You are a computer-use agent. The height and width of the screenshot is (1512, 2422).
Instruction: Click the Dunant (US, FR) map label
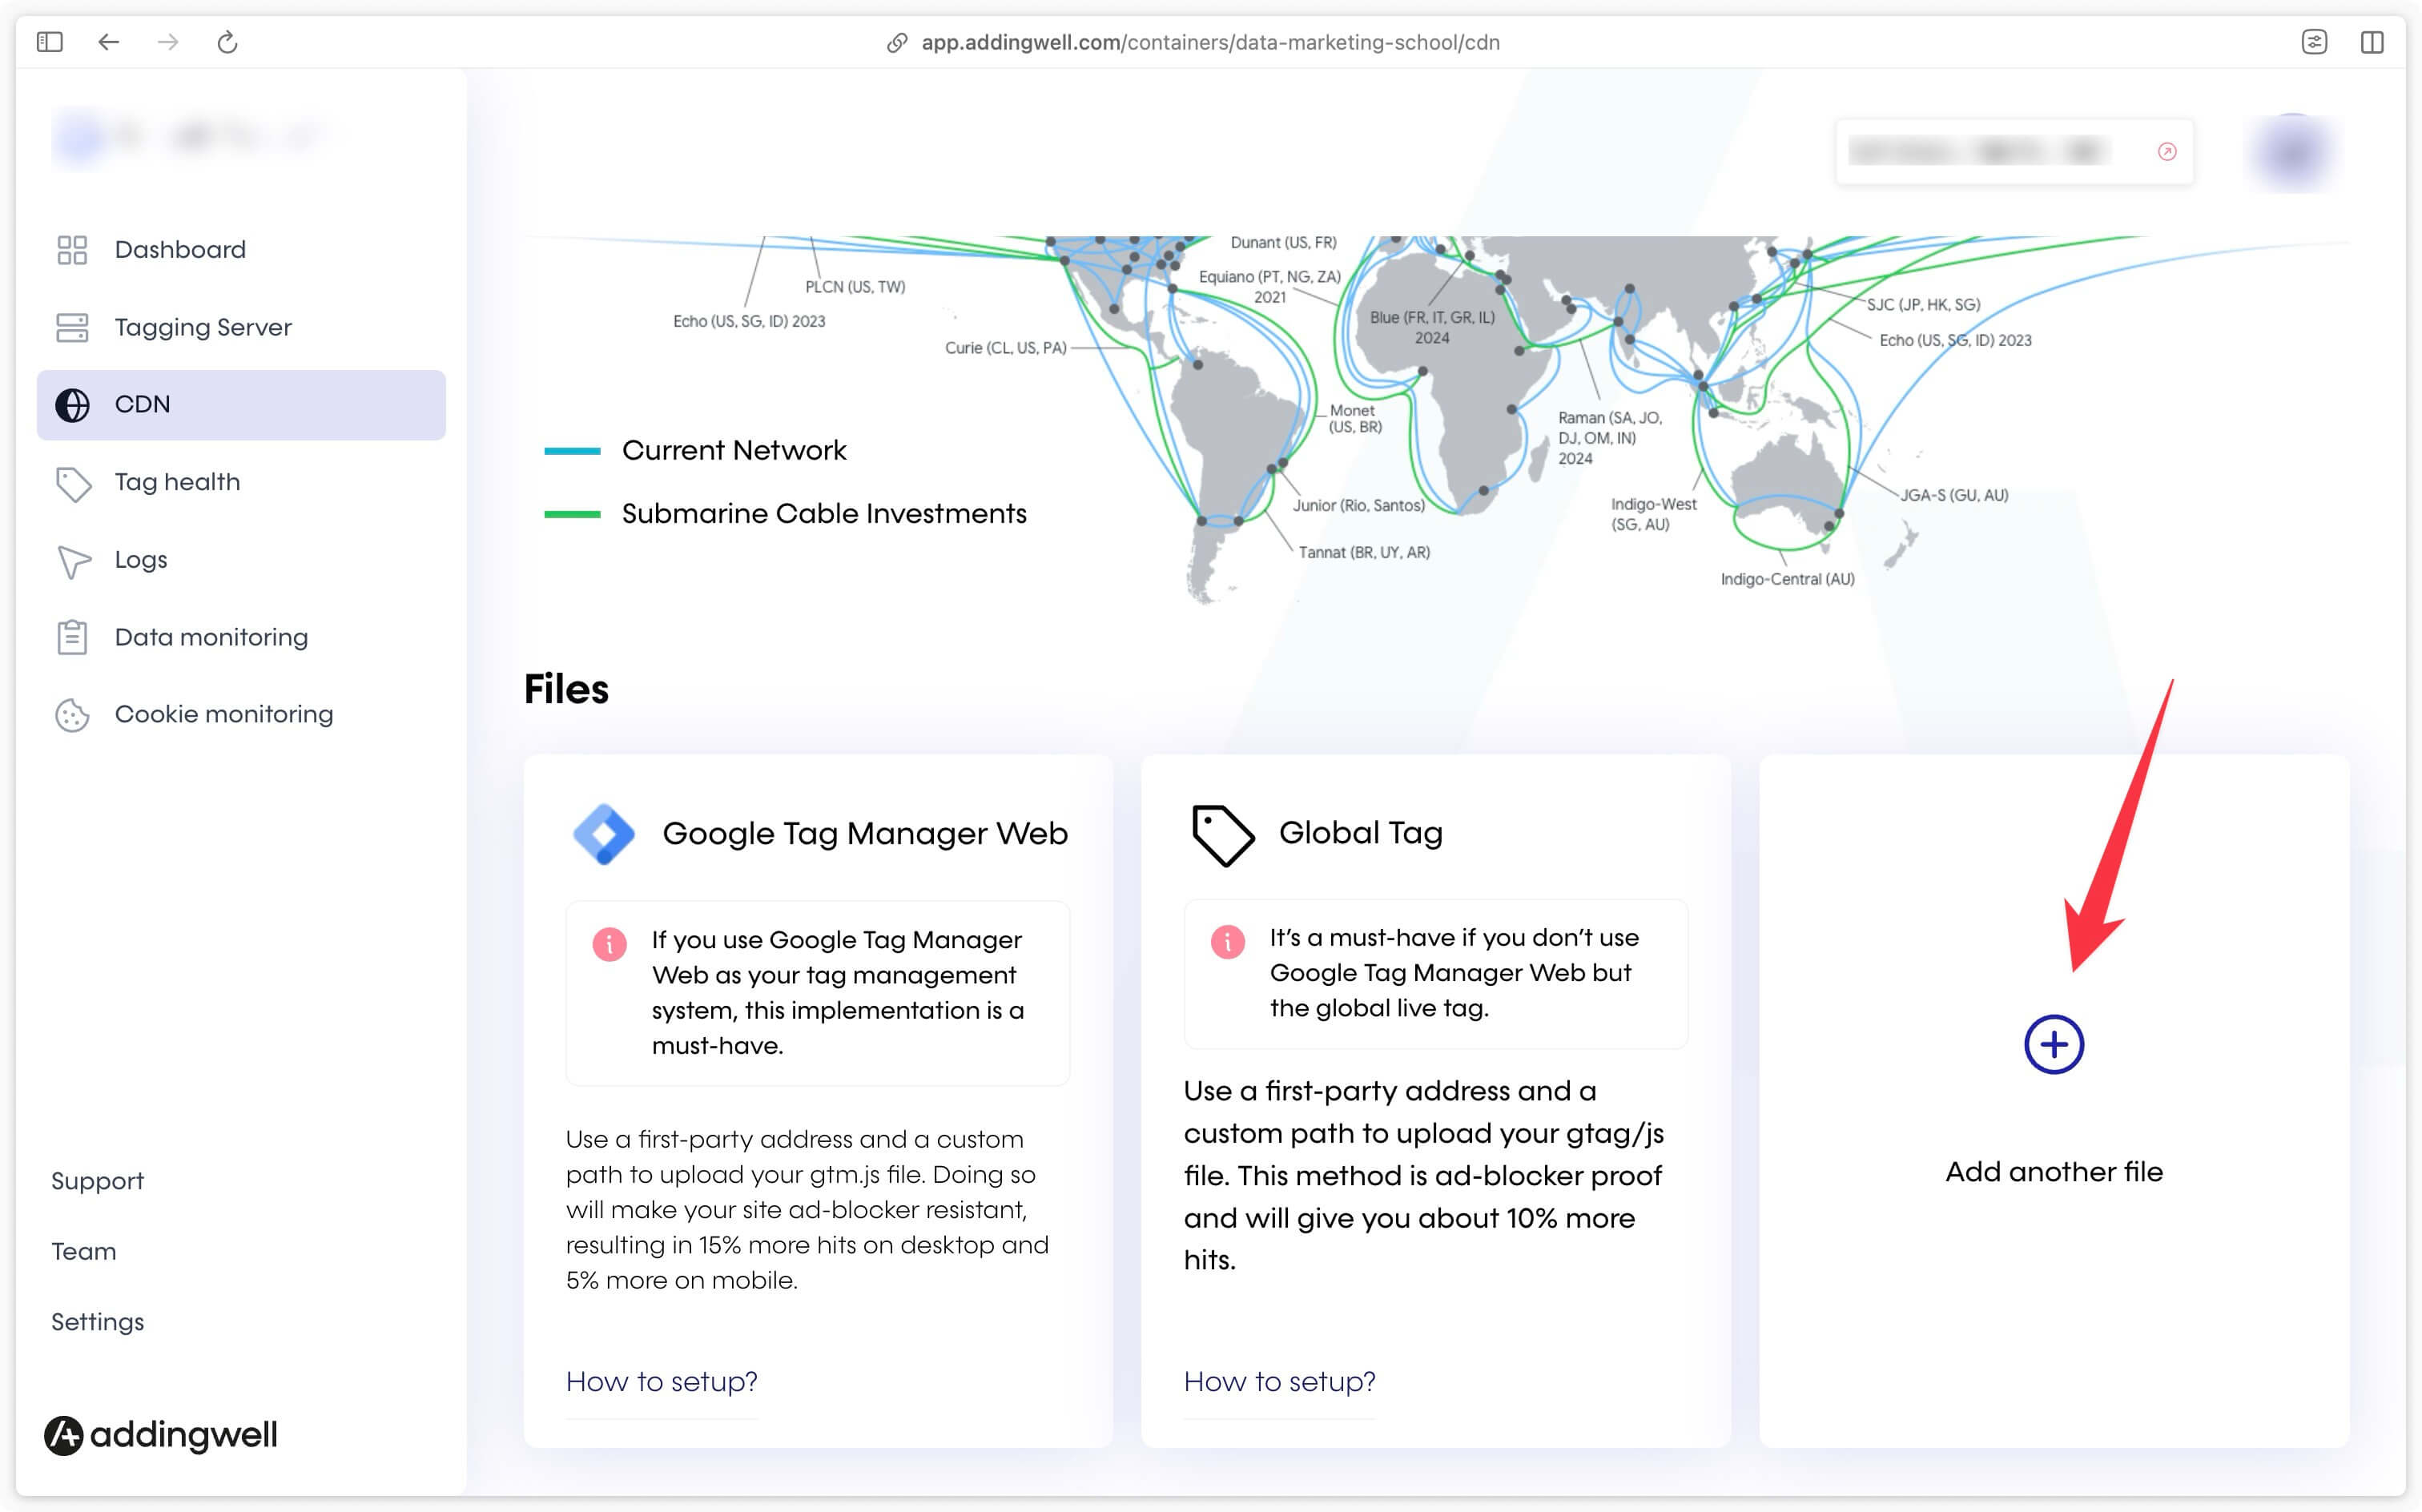click(x=1283, y=242)
